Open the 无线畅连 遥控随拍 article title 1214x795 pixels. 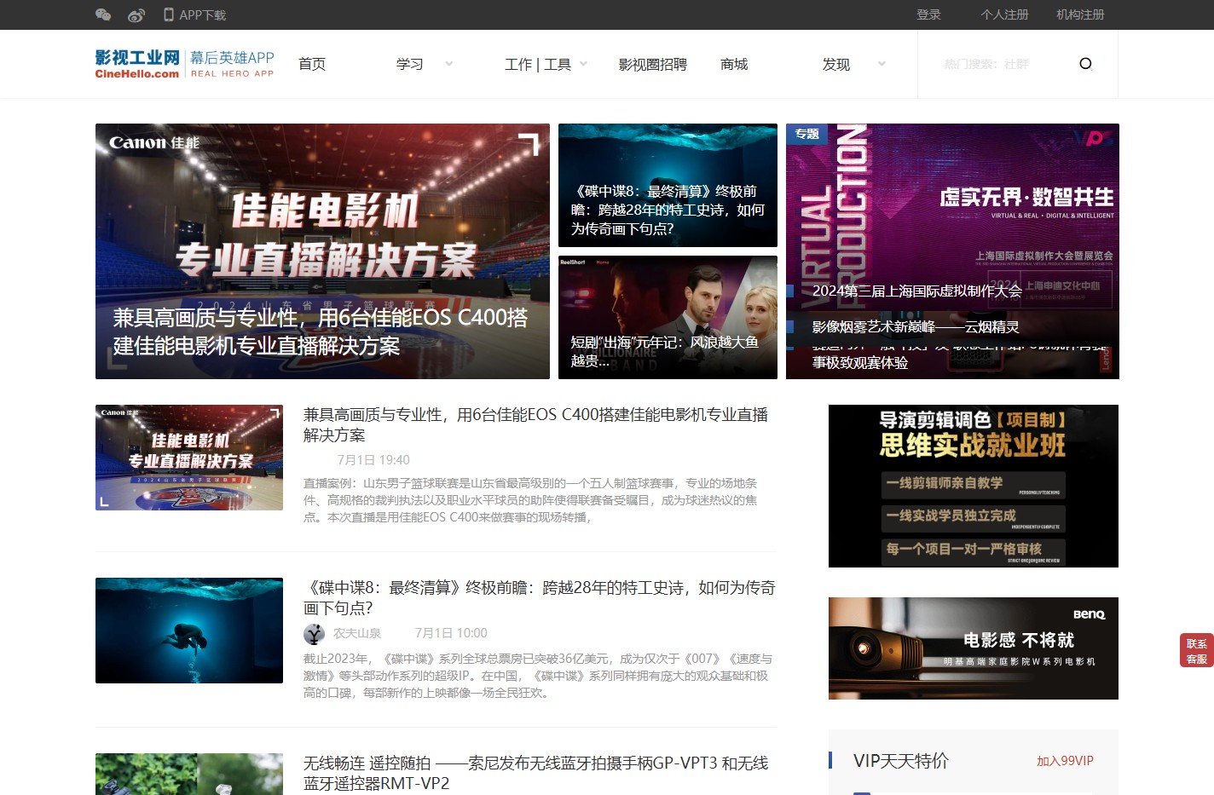536,773
